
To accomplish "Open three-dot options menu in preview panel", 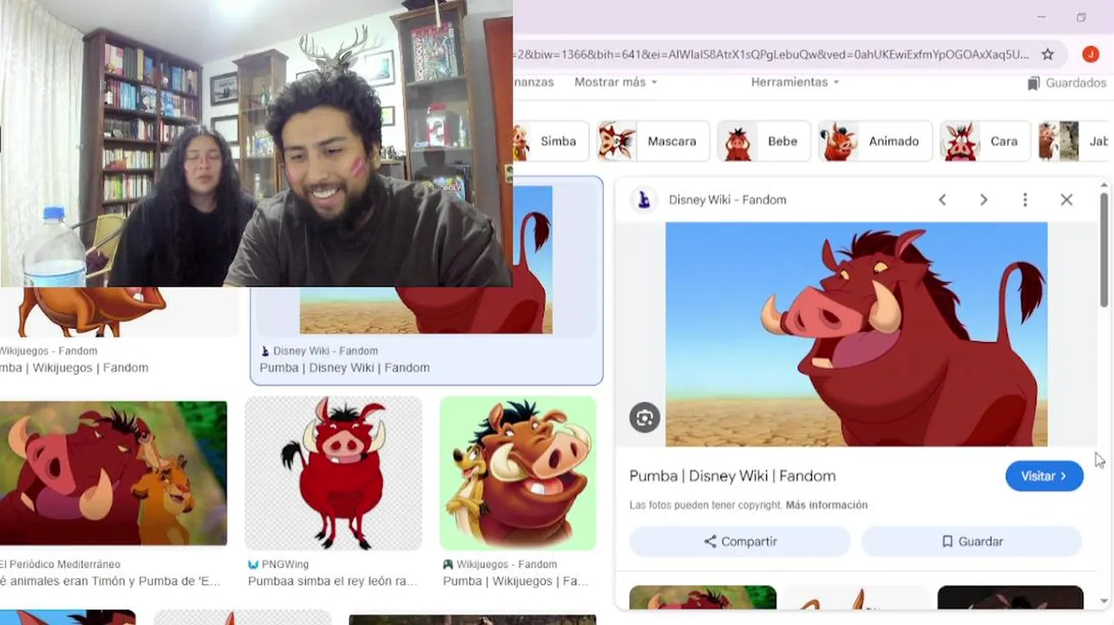I will (1025, 200).
